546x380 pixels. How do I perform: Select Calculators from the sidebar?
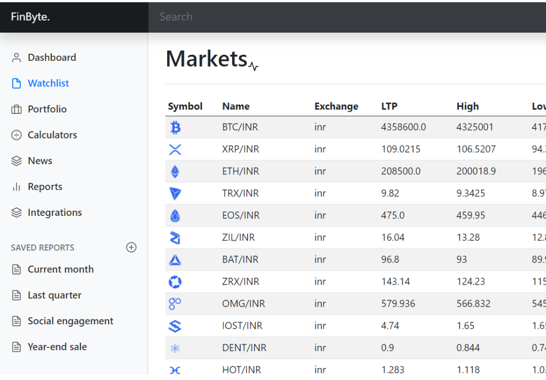click(52, 135)
